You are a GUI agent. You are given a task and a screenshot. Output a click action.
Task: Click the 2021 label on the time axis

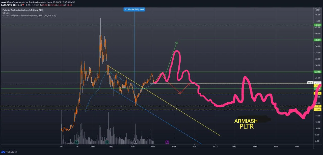click(93, 146)
